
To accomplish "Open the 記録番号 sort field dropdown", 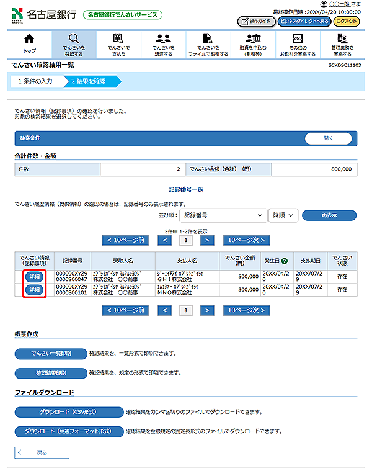I will [223, 215].
